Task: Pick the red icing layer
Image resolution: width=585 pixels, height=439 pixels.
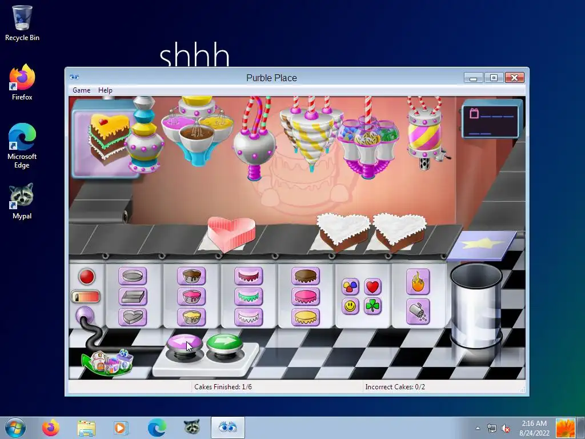Action: [x=249, y=276]
